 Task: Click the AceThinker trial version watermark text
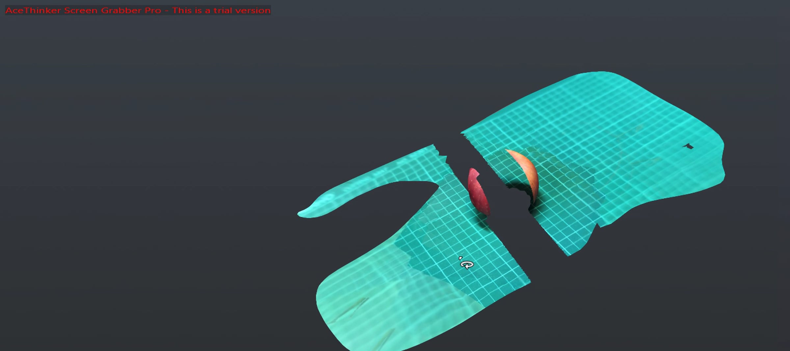(138, 10)
